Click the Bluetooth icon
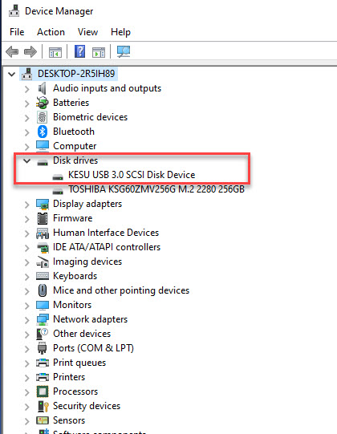The height and width of the screenshot is (434, 337). 42,132
